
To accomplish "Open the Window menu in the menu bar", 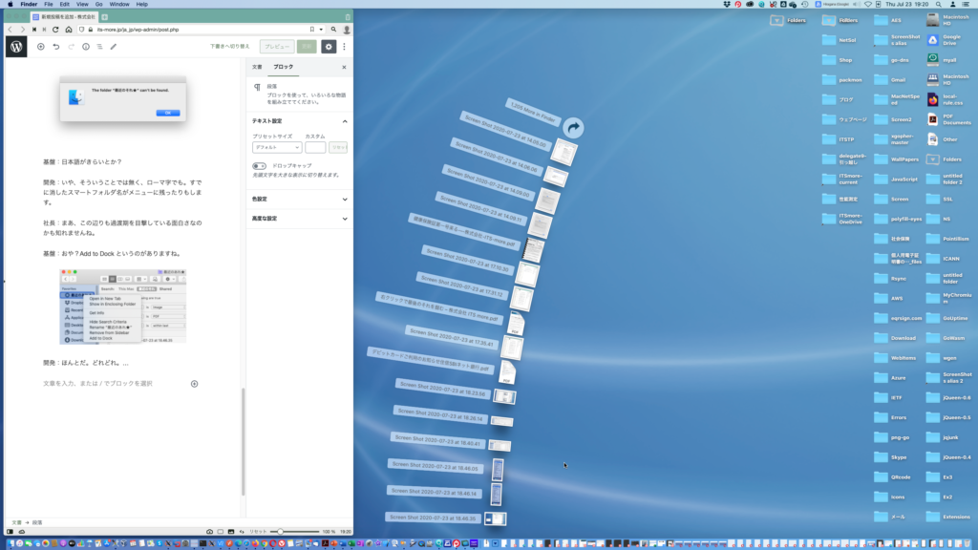I will pos(118,5).
